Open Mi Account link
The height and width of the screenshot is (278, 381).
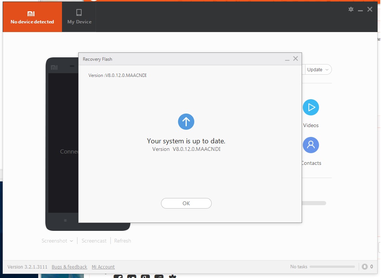(103, 267)
